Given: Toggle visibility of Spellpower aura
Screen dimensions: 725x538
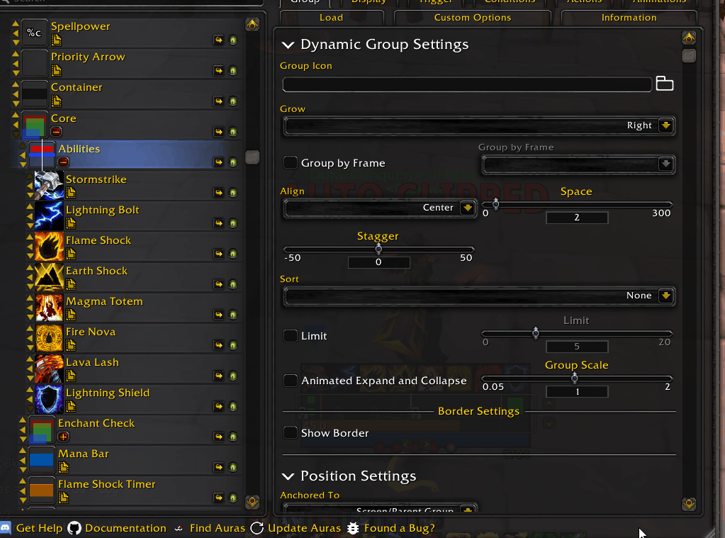Looking at the screenshot, I should click(x=233, y=40).
